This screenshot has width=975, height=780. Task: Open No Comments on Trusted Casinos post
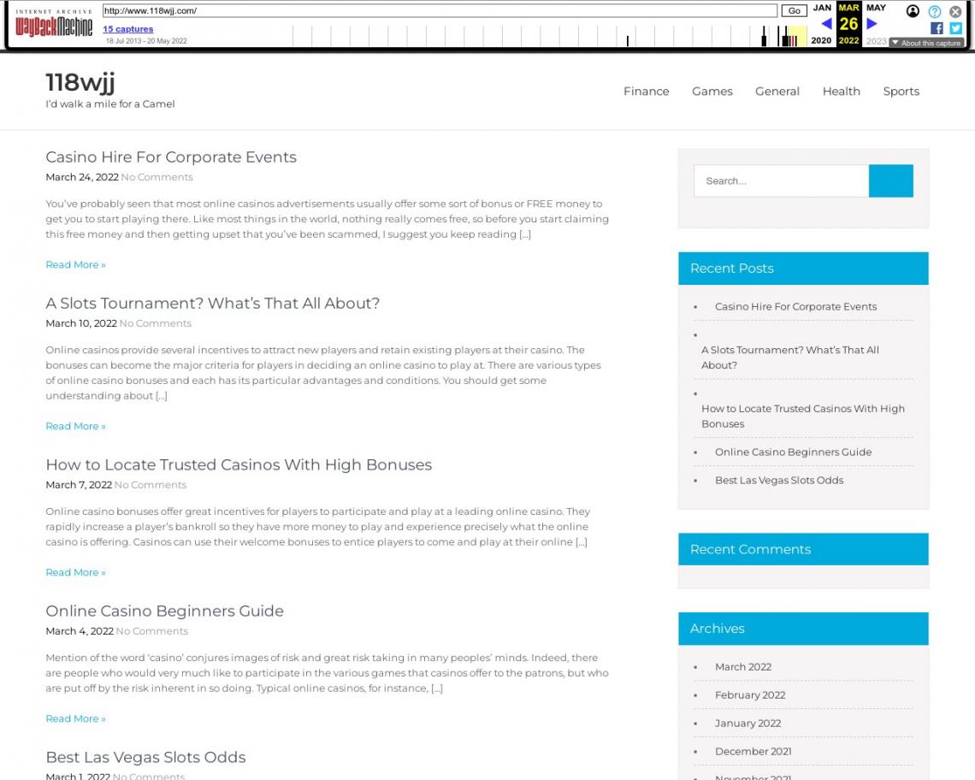(151, 485)
